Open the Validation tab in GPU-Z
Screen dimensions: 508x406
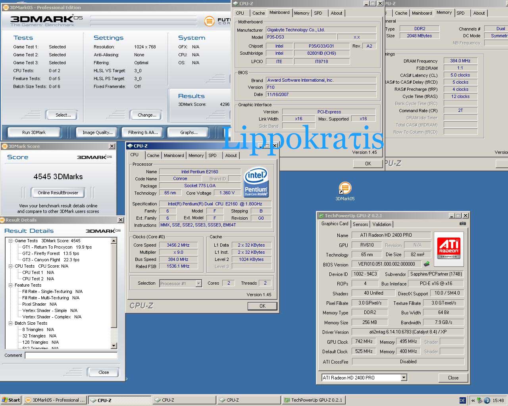(382, 224)
